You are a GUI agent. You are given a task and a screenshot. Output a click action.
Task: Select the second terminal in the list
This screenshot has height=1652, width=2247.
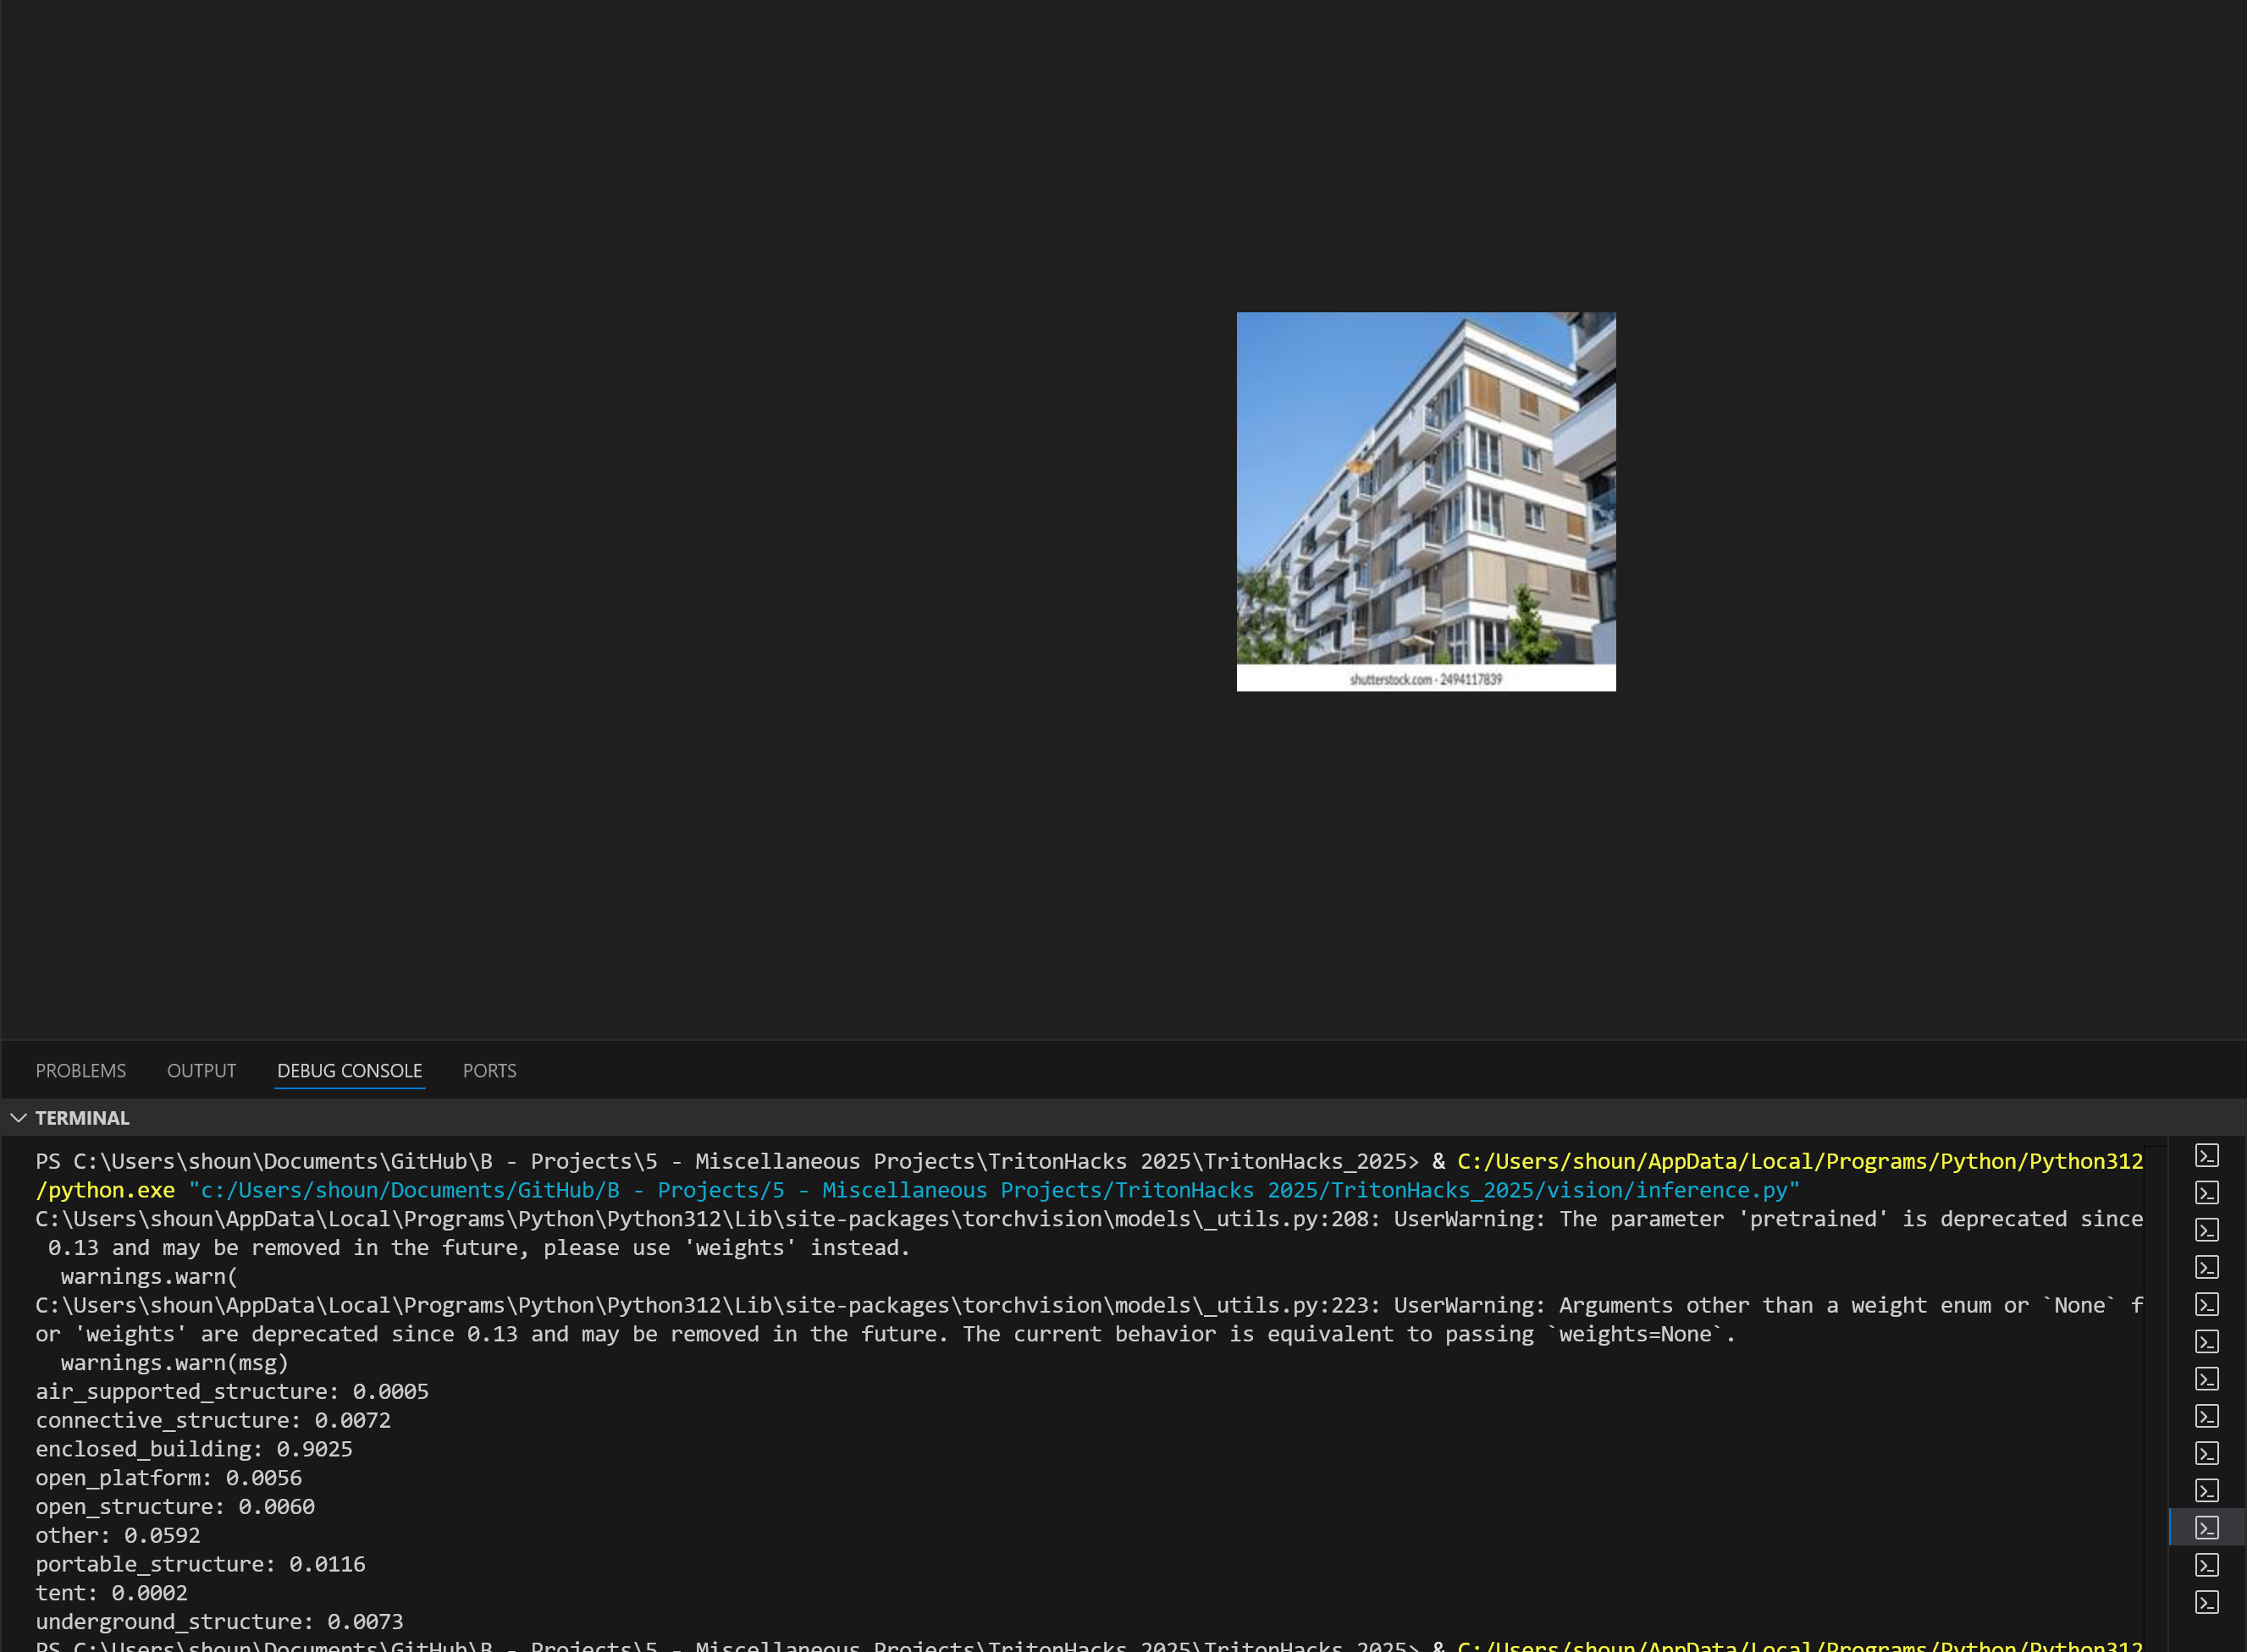pyautogui.click(x=2207, y=1193)
